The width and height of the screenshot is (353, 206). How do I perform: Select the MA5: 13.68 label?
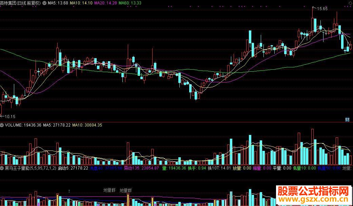click(58, 3)
